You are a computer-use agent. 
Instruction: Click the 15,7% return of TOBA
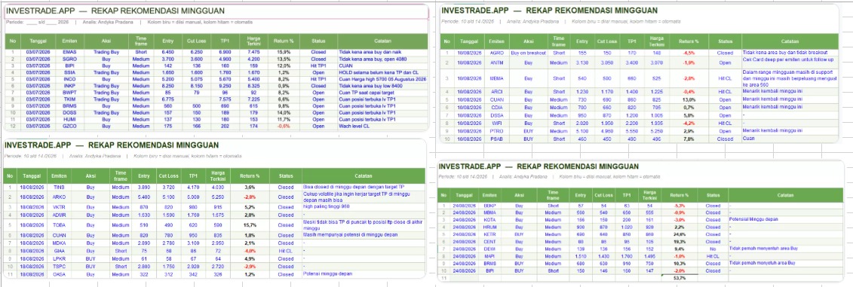click(x=250, y=224)
